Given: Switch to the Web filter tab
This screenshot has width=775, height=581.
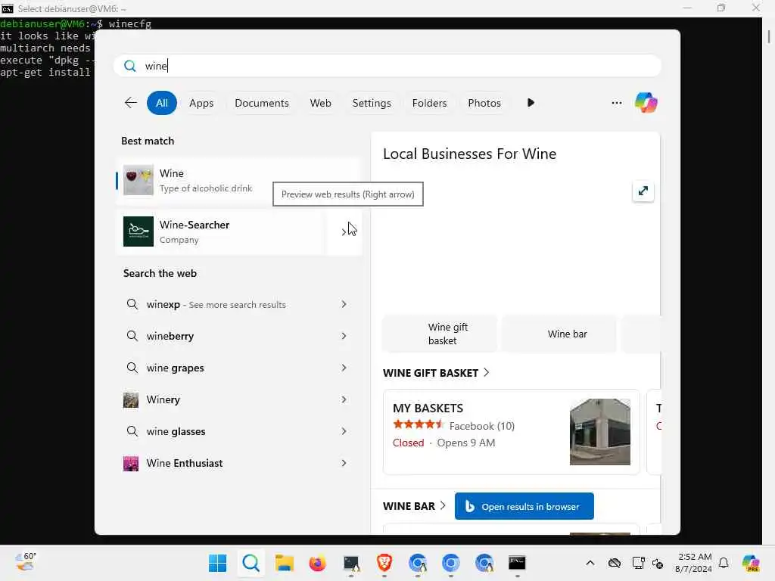Looking at the screenshot, I should (x=320, y=103).
